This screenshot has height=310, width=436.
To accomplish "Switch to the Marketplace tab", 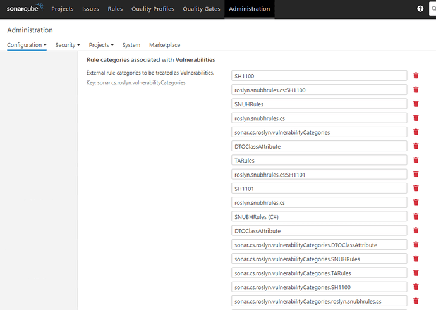I will 164,45.
